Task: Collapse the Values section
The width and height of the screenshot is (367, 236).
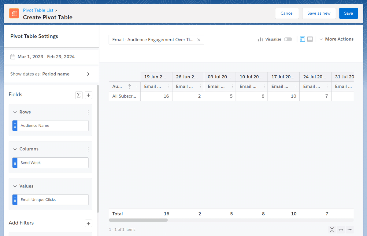Action: (15, 186)
